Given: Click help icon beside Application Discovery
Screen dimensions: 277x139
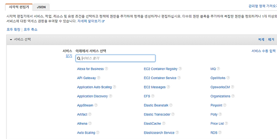Looking at the screenshot, I should pyautogui.click(x=110, y=96).
